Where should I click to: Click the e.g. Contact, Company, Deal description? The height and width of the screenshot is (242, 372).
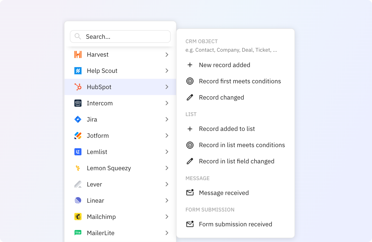coord(231,50)
